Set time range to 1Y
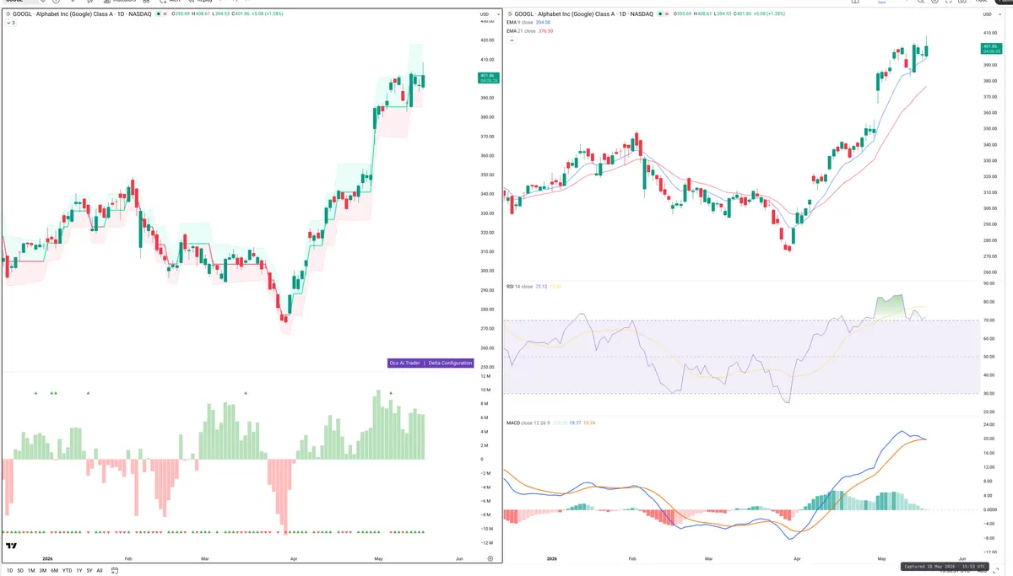Image resolution: width=1013 pixels, height=576 pixels. pyautogui.click(x=79, y=571)
